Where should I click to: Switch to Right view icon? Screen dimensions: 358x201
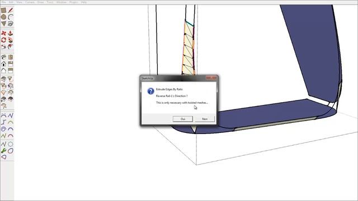tap(11, 64)
